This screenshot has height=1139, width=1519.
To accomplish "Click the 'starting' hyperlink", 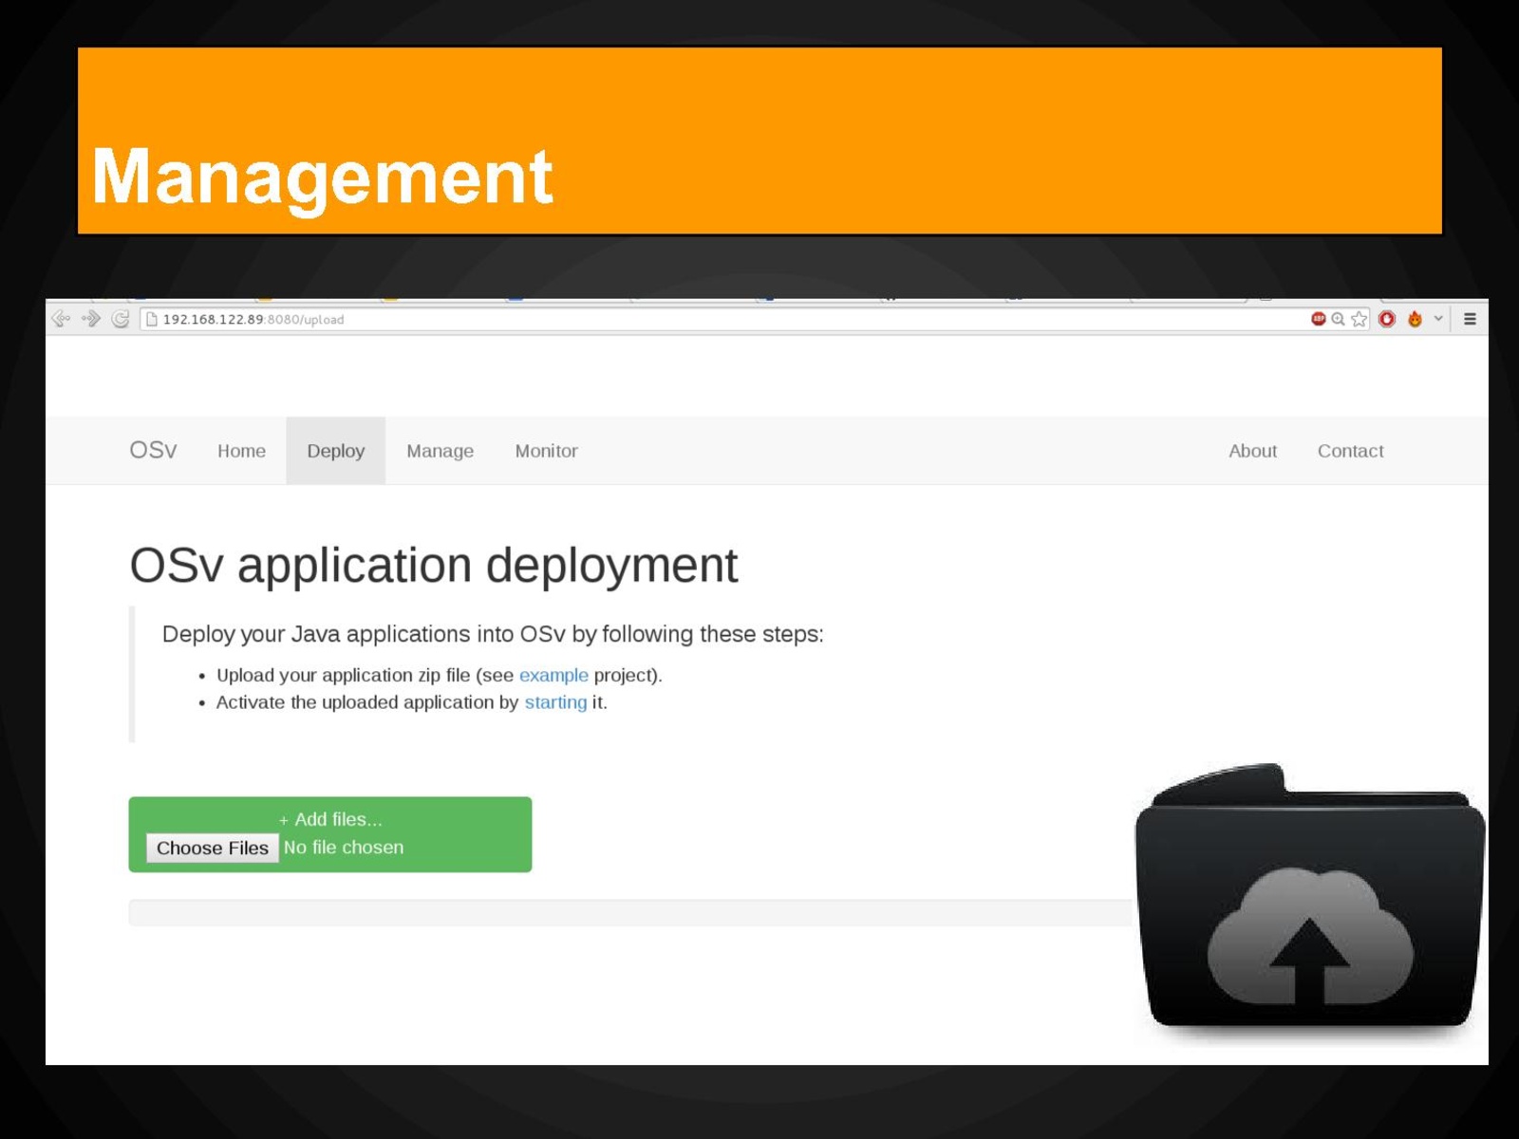I will point(555,702).
